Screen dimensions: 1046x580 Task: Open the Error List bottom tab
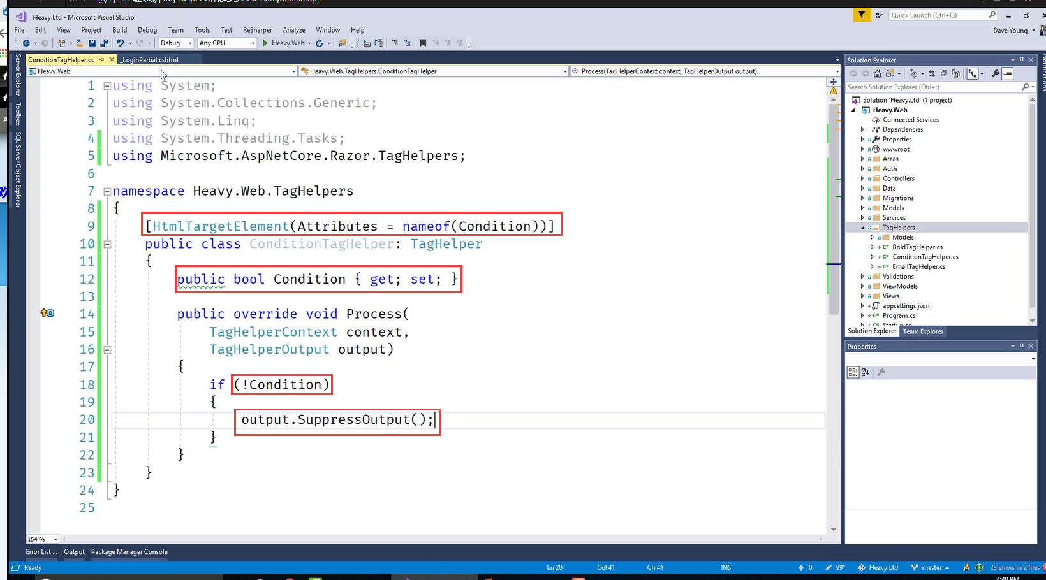tap(41, 552)
